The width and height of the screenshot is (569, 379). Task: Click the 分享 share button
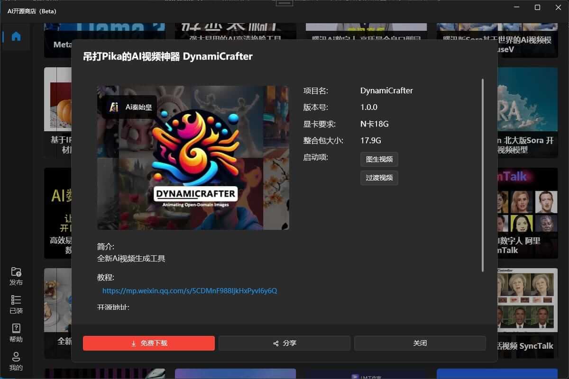(x=284, y=343)
